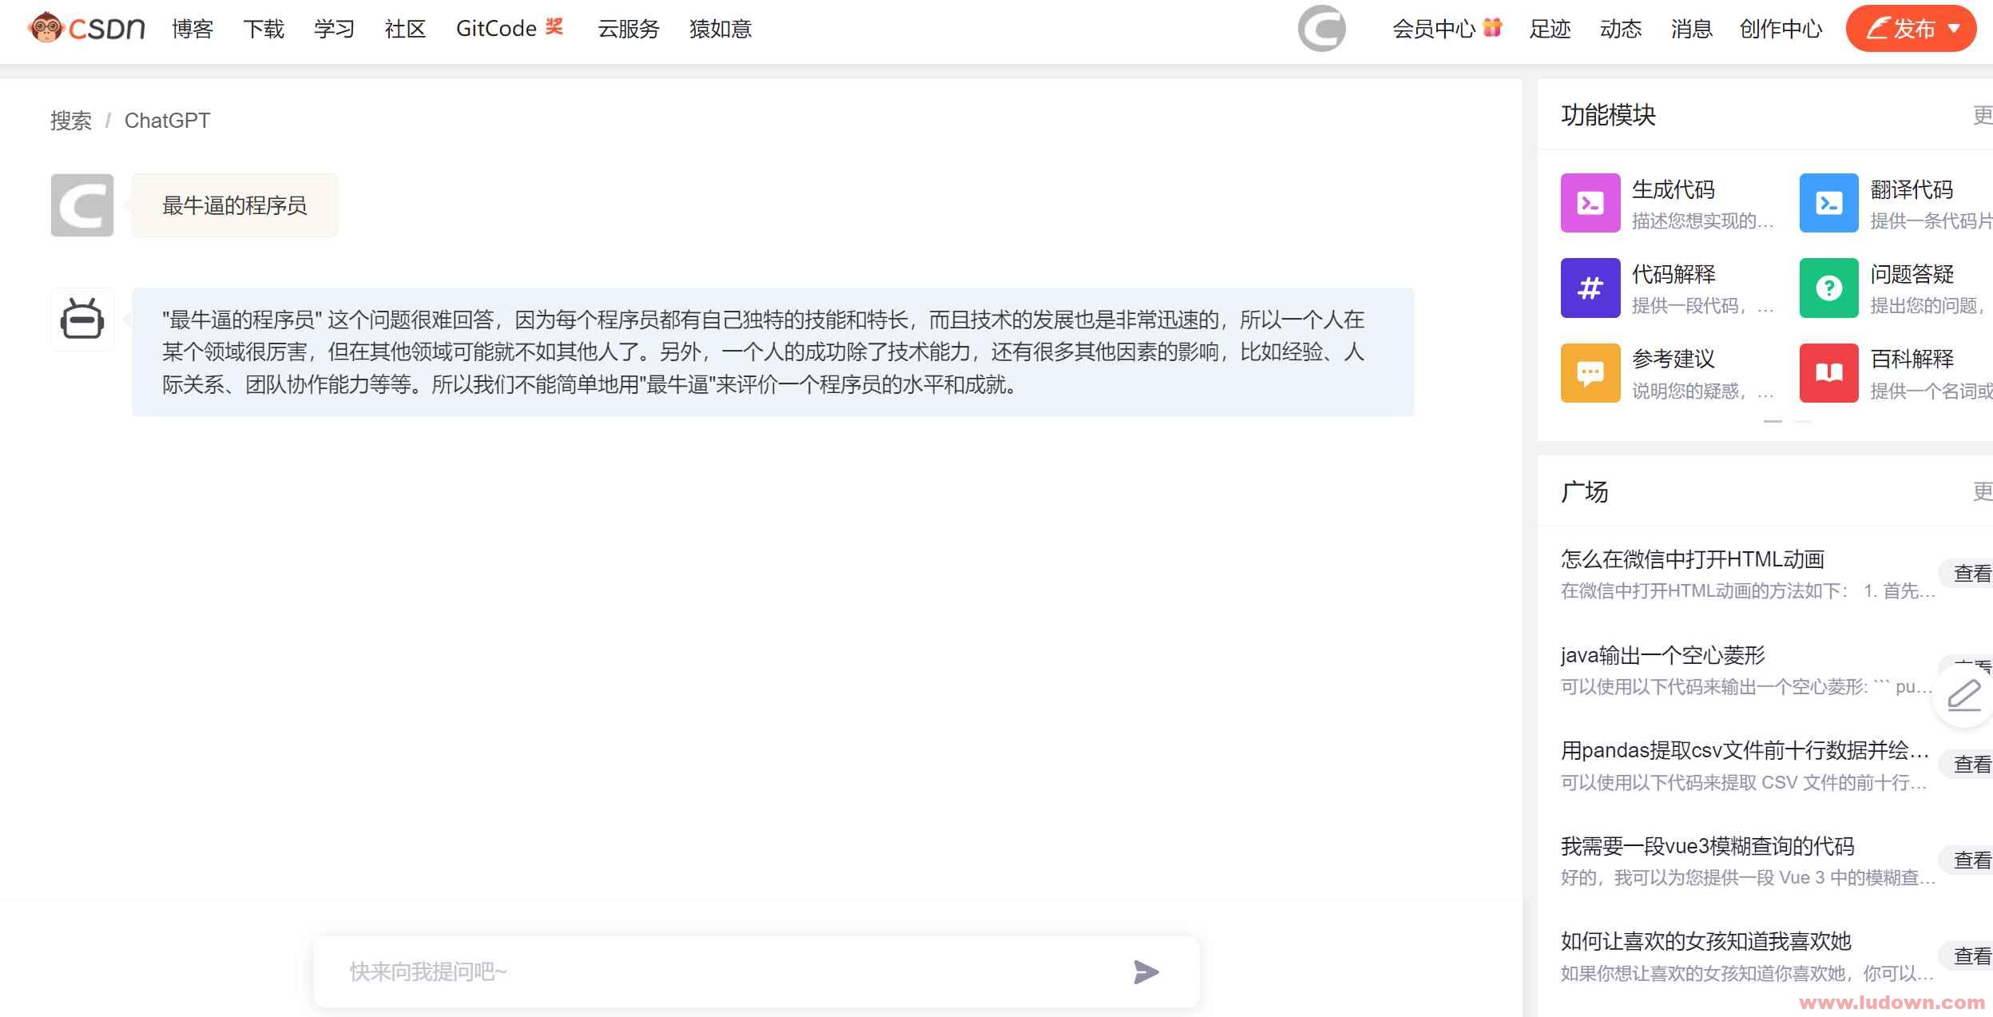Viewport: 1993px width, 1017px height.
Task: Expand the 发布 dropdown arrow
Action: 1954,29
